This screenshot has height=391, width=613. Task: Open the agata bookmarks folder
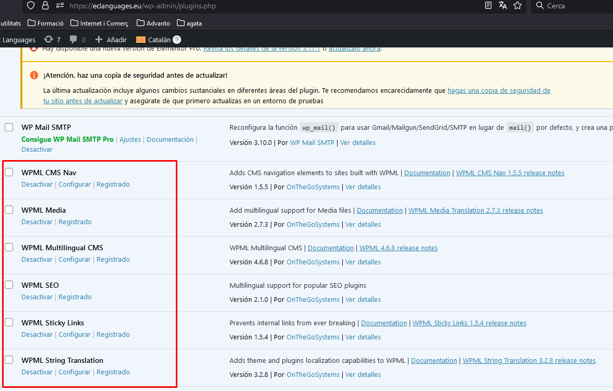point(189,23)
